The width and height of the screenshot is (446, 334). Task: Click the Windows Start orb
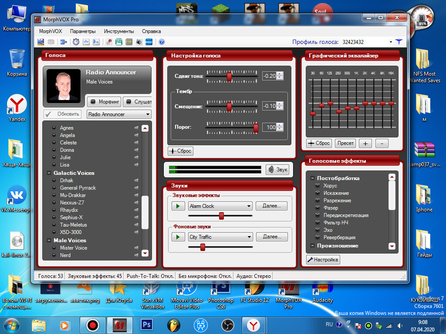coord(11,325)
